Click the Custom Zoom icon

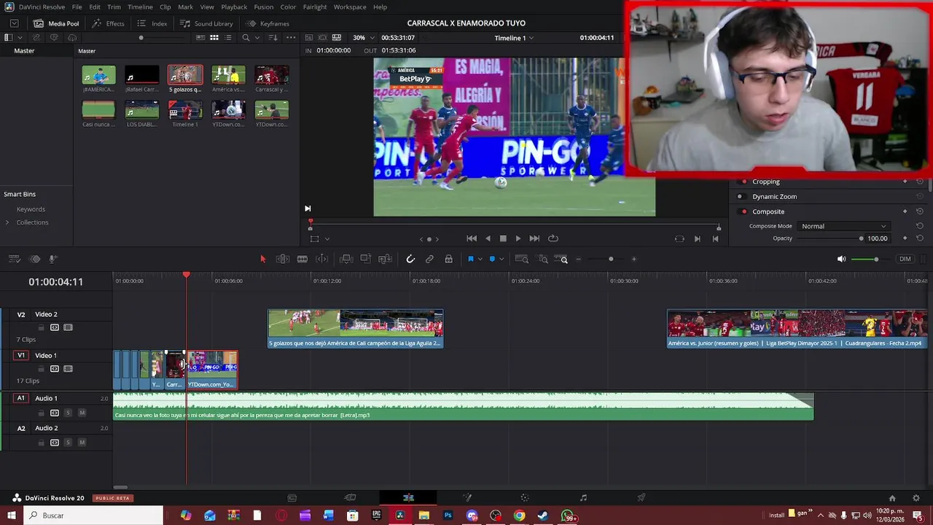tap(561, 259)
